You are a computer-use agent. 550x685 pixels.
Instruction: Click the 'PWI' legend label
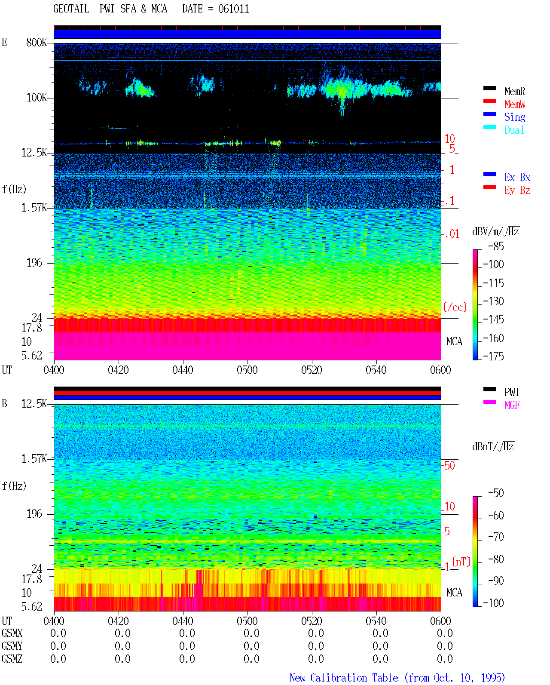(512, 392)
